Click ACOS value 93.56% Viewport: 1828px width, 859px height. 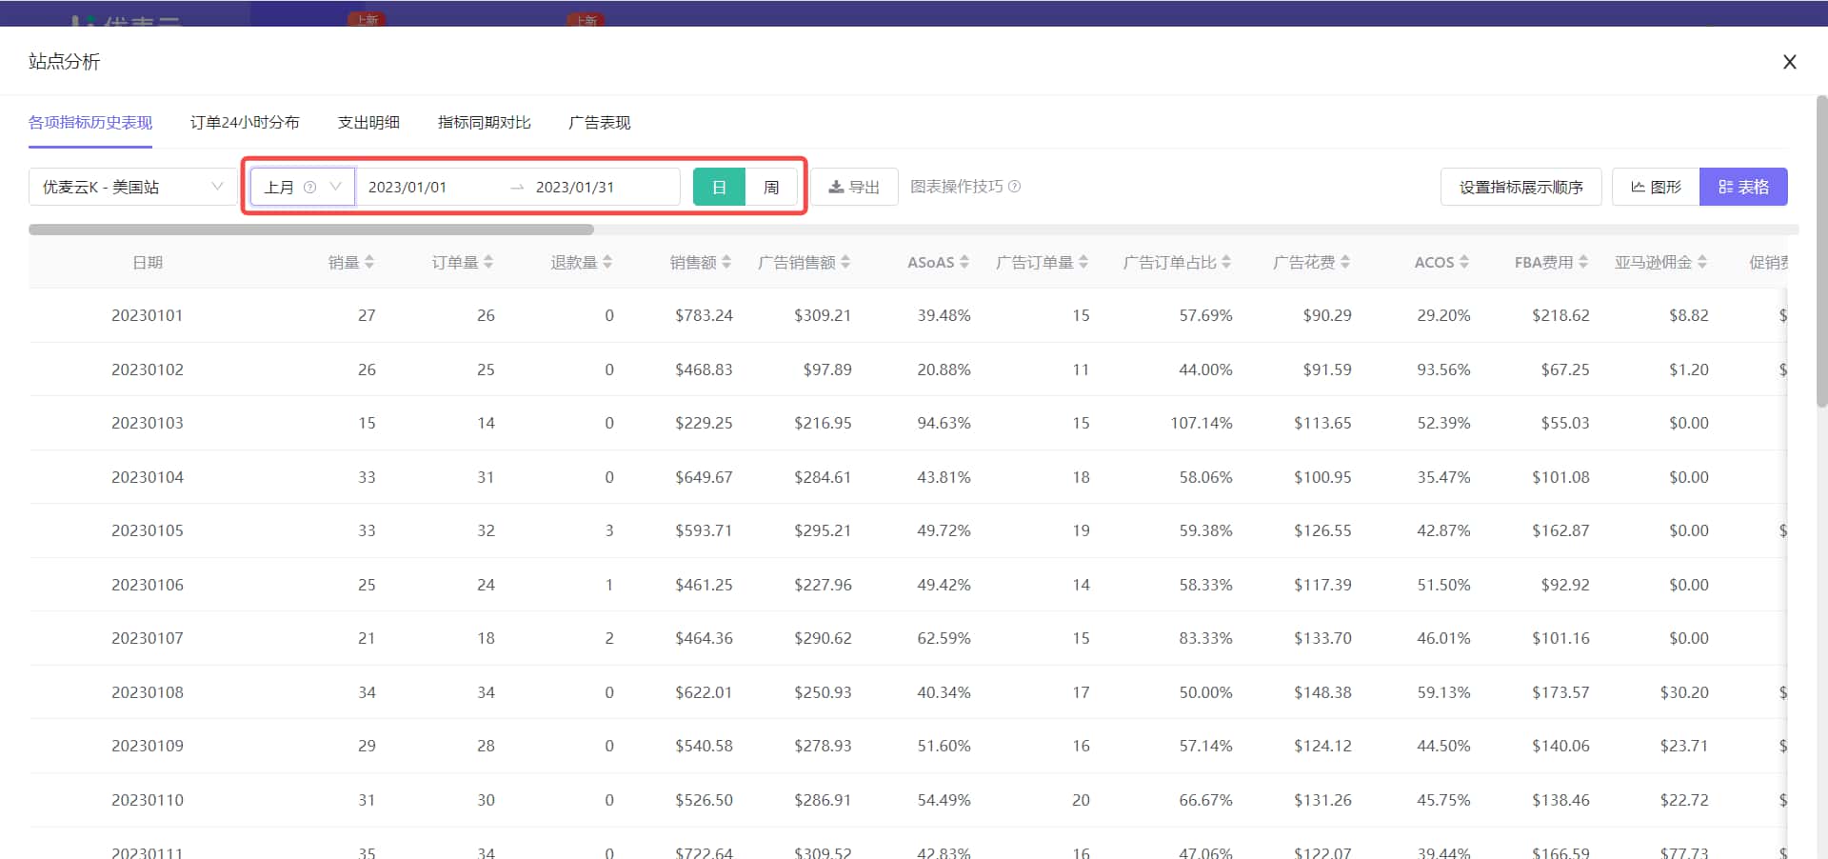(1443, 370)
